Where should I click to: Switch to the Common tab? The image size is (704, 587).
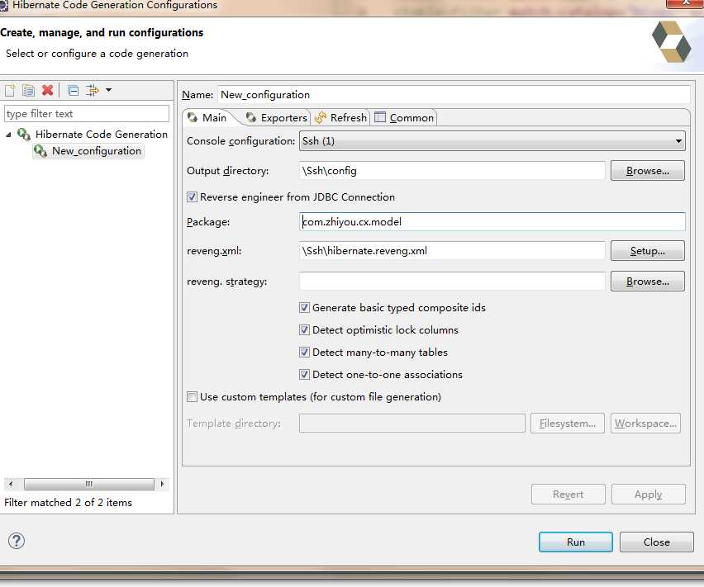pyautogui.click(x=404, y=118)
